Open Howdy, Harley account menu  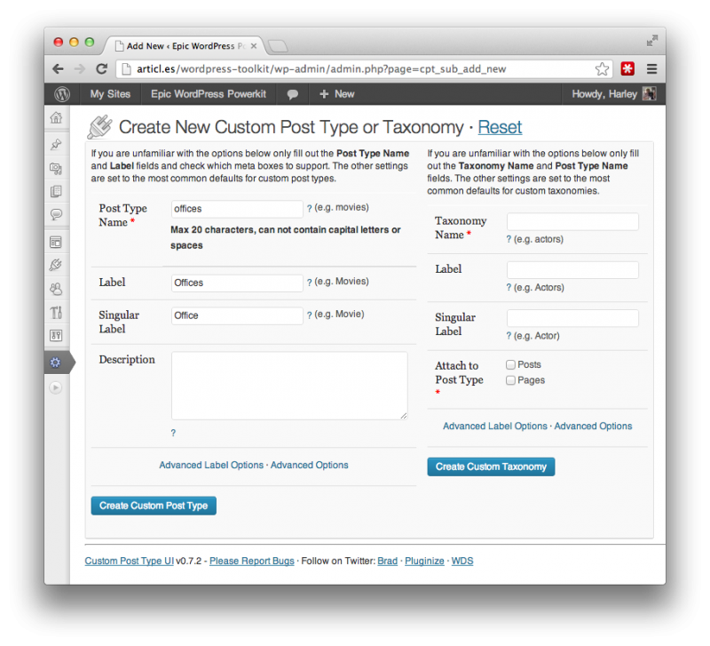613,94
